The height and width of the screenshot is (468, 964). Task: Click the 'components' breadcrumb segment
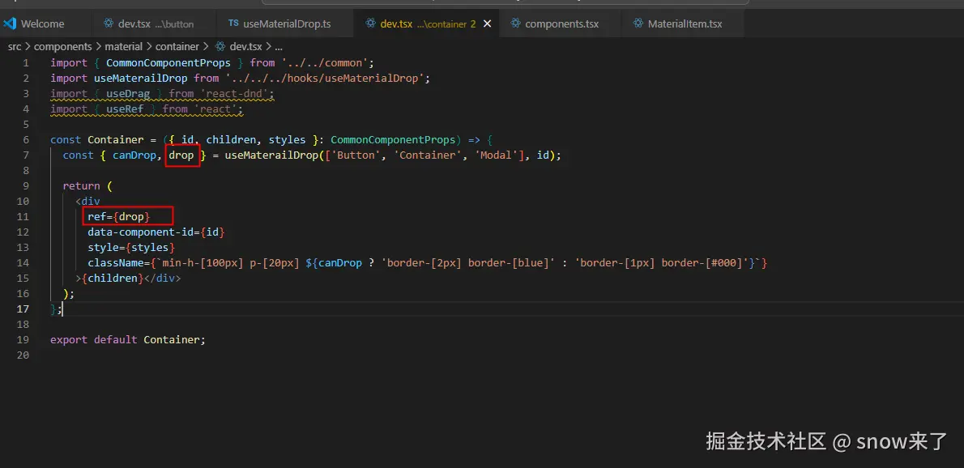(x=62, y=47)
